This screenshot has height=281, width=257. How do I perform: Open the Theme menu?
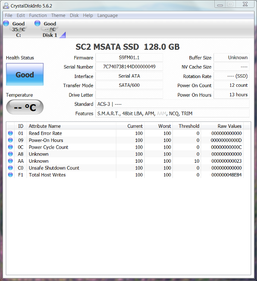(x=58, y=15)
